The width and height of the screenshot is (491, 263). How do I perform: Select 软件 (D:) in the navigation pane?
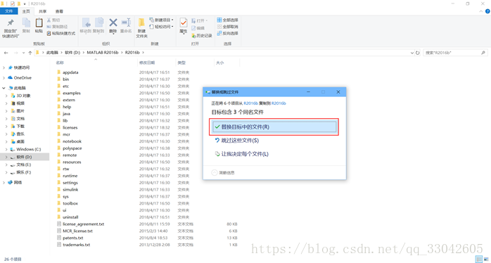tap(24, 158)
